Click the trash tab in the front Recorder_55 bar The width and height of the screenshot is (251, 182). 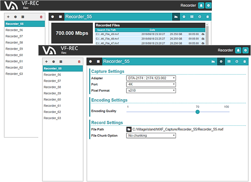tap(244, 61)
